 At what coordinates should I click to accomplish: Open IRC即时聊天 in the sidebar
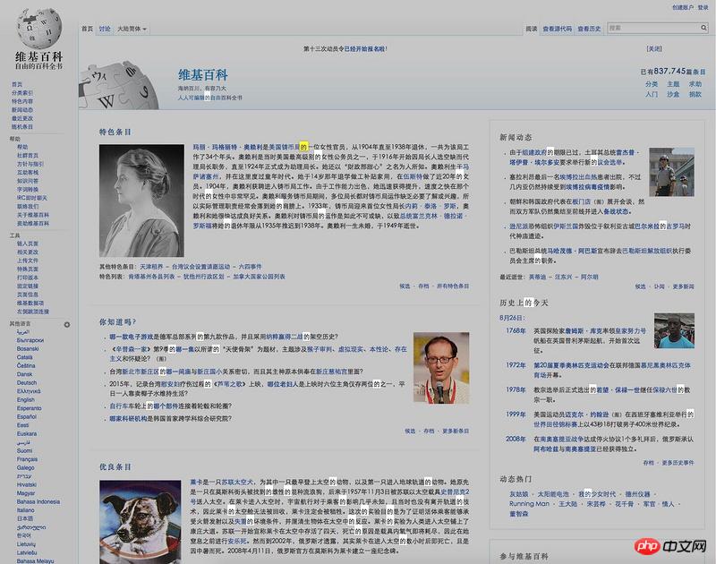[x=32, y=198]
